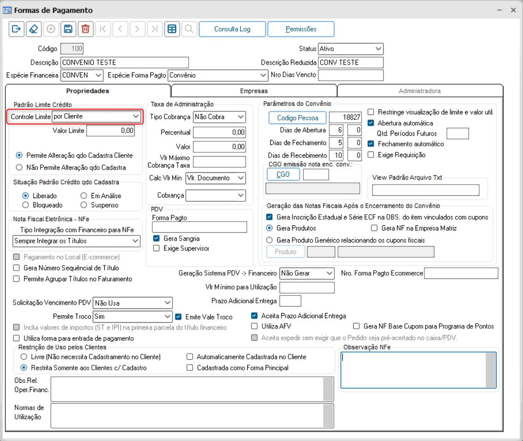This screenshot has height=441, width=523.
Task: Save the record with the floppy disk icon
Action: coord(68,29)
